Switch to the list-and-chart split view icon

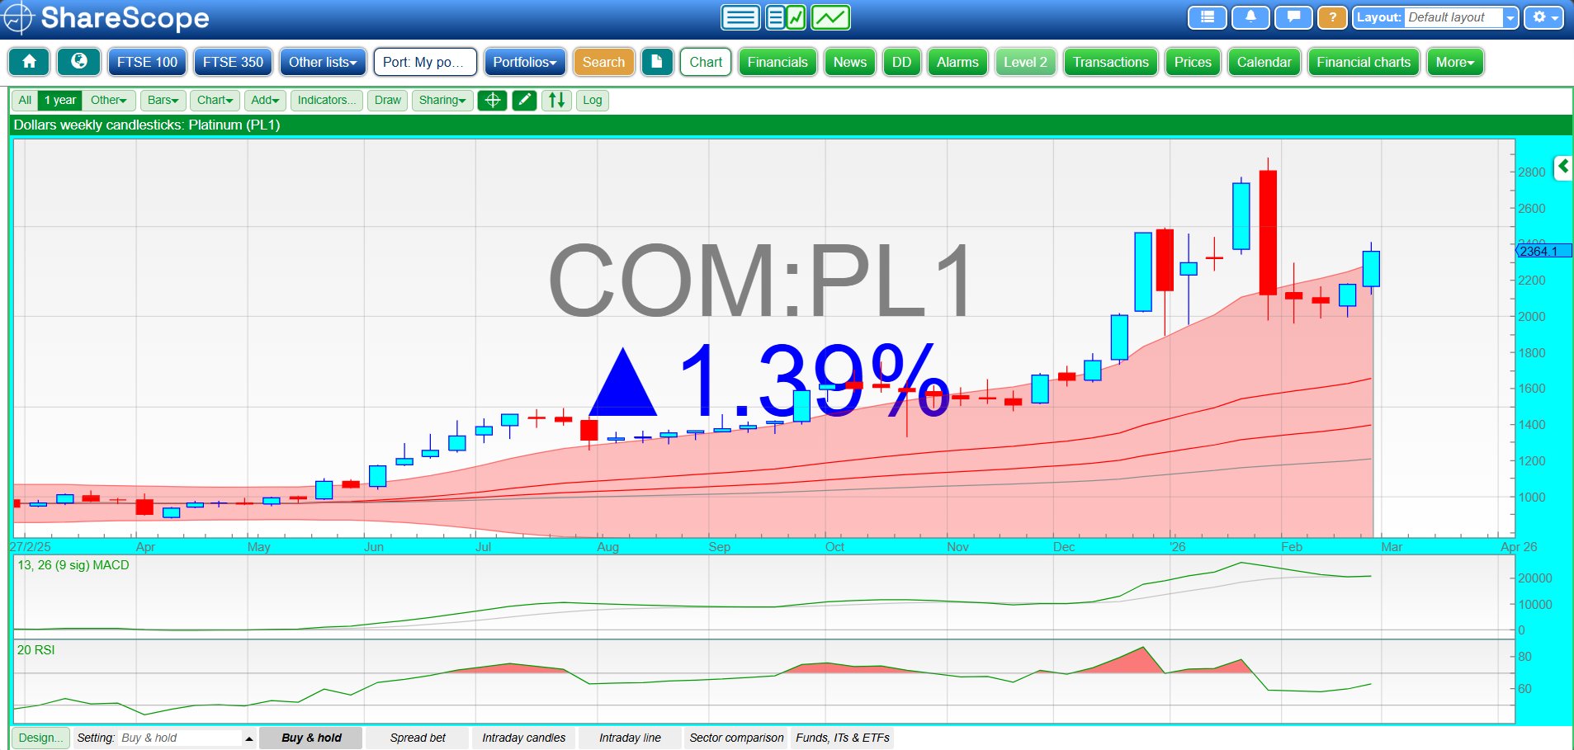click(785, 17)
